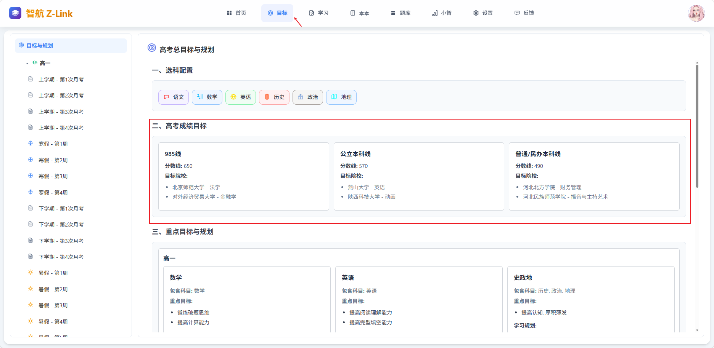Click the target icon beside 高考总目标与规划
The width and height of the screenshot is (714, 348).
coord(152,48)
